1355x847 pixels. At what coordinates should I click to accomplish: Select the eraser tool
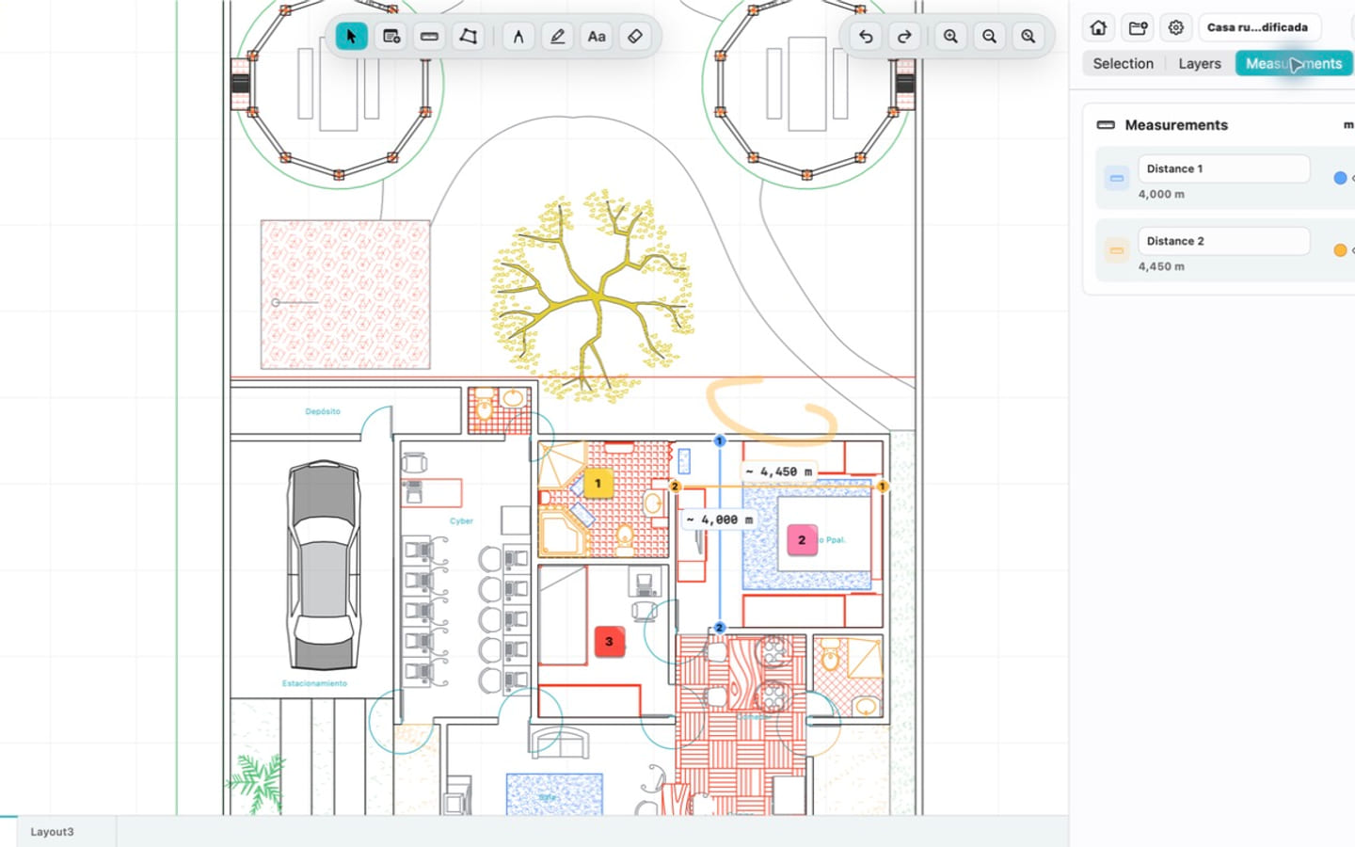point(635,37)
